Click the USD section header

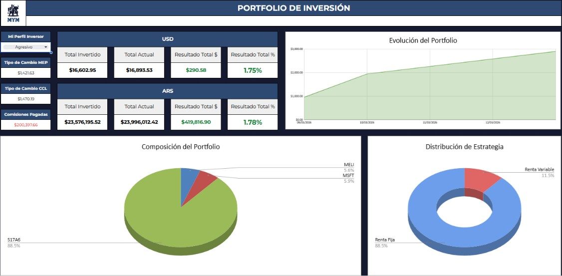(x=167, y=39)
